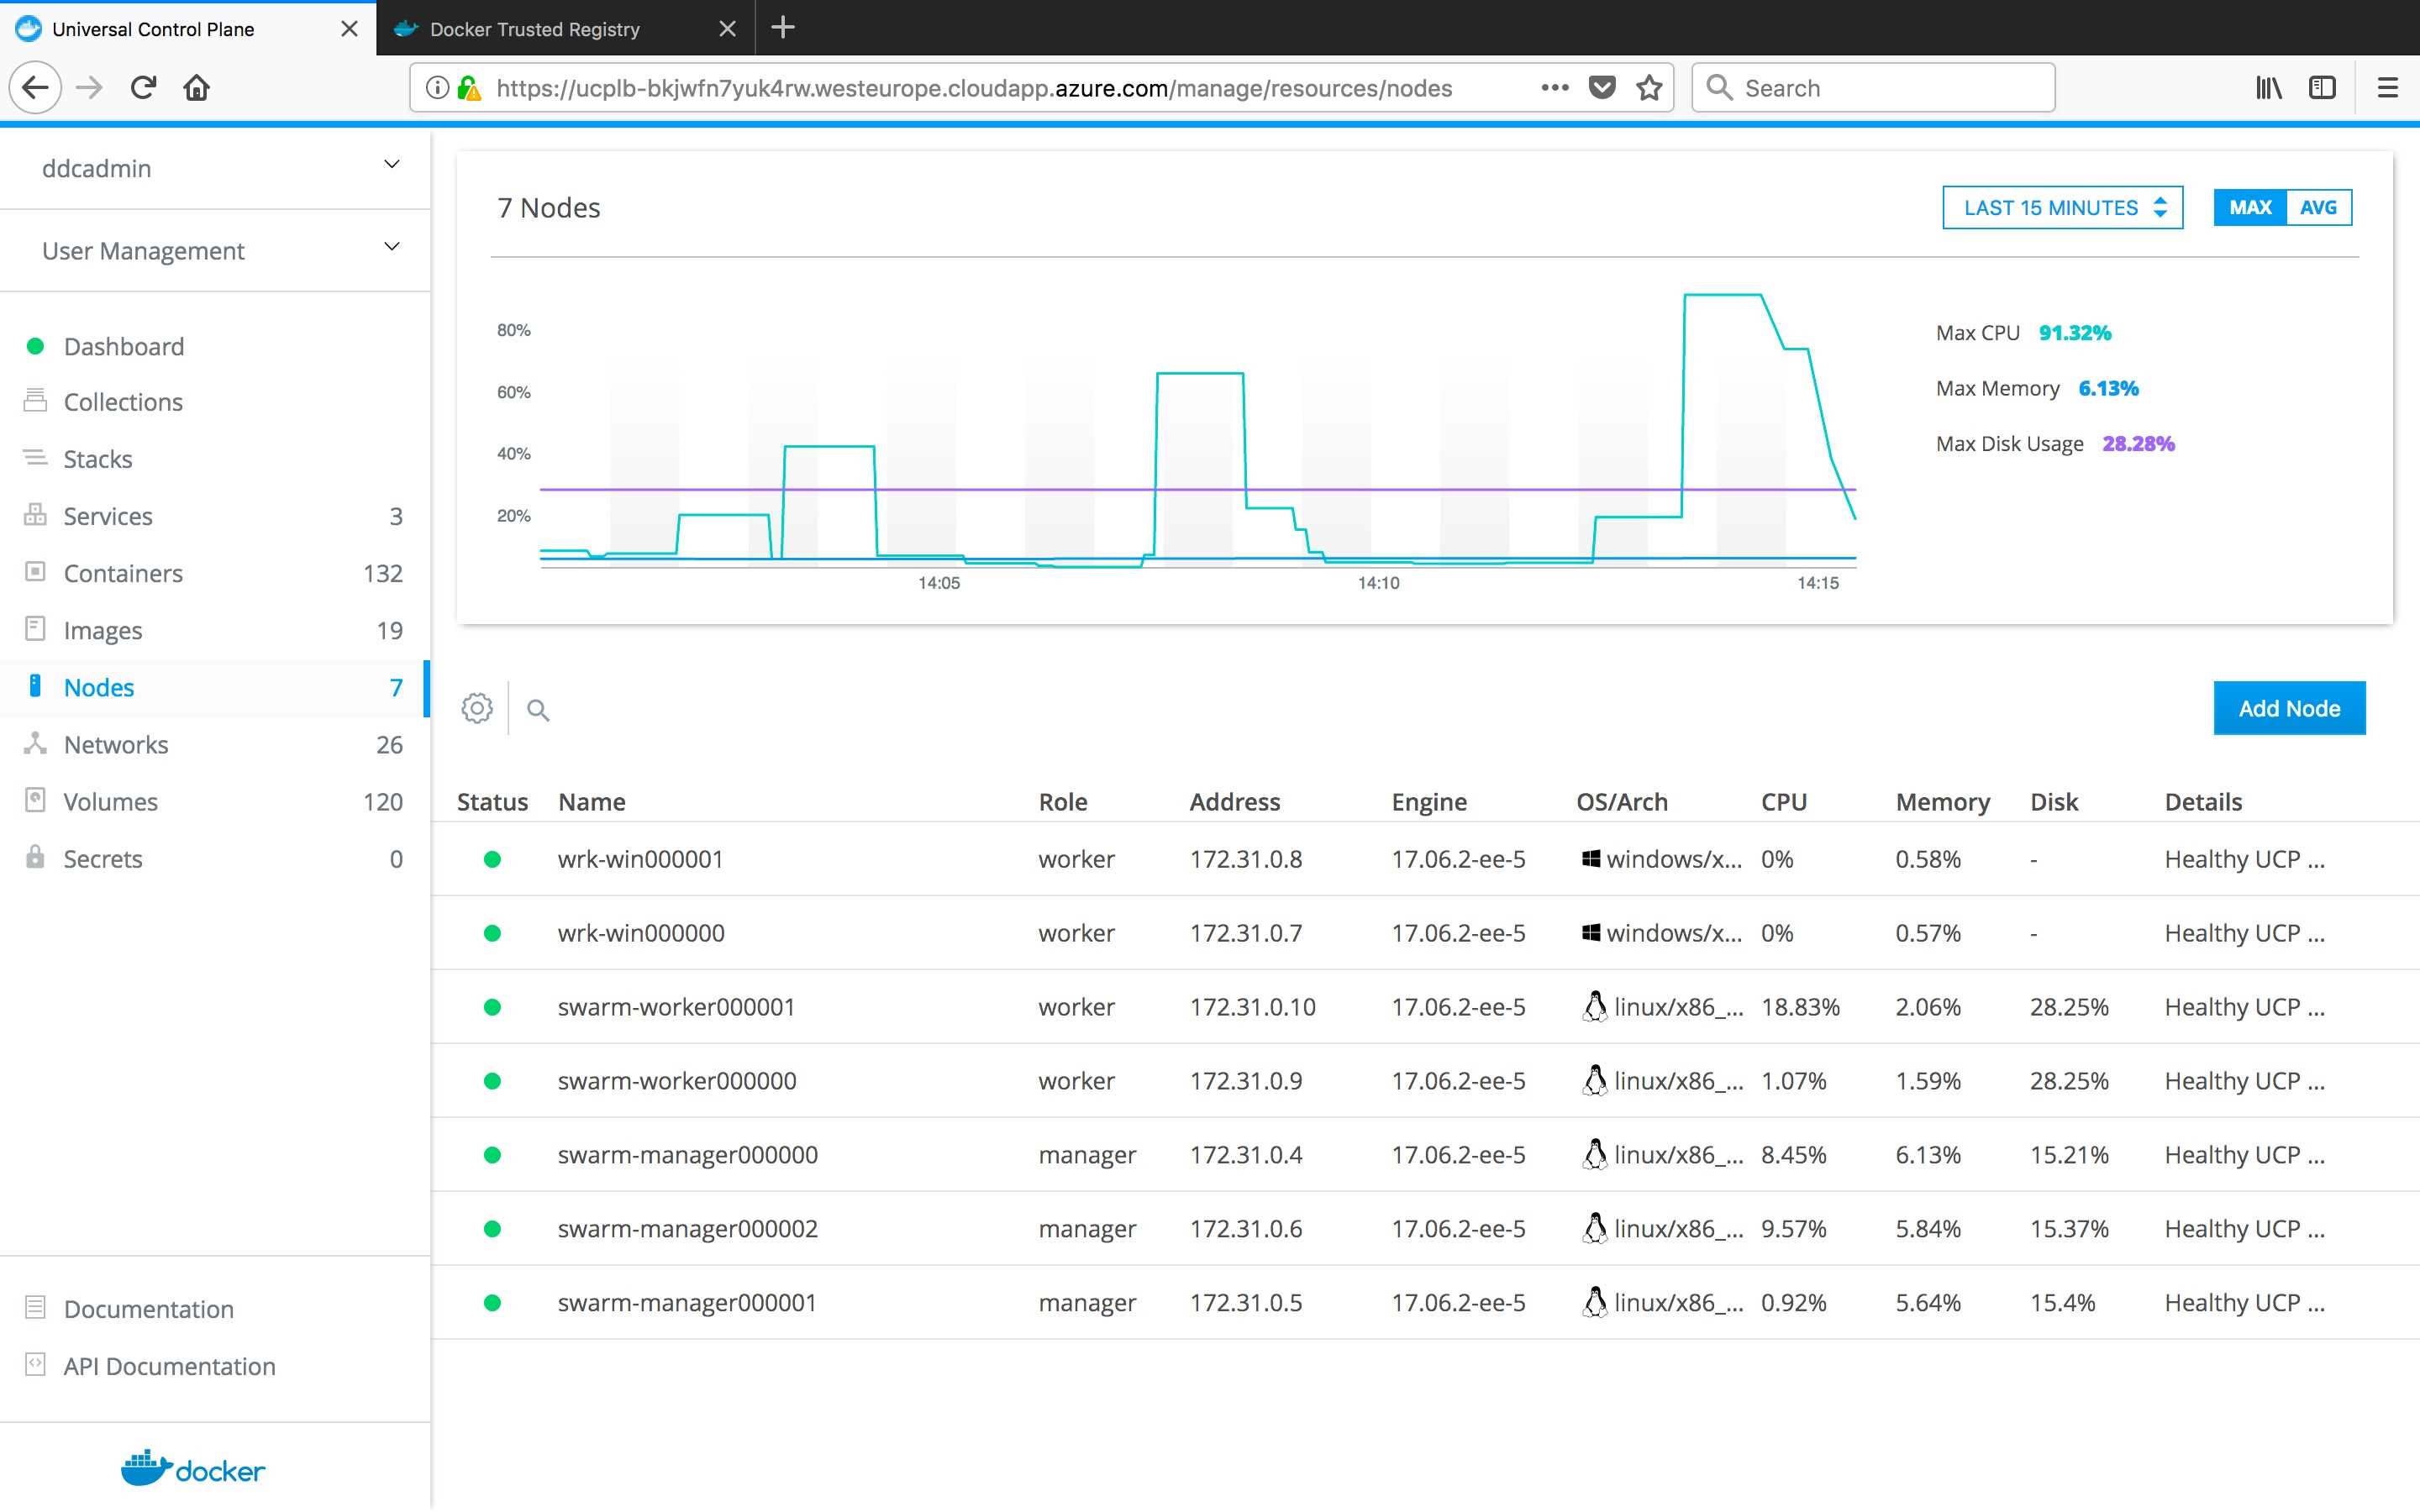View the Services list
2420x1512 pixels.
pos(107,516)
